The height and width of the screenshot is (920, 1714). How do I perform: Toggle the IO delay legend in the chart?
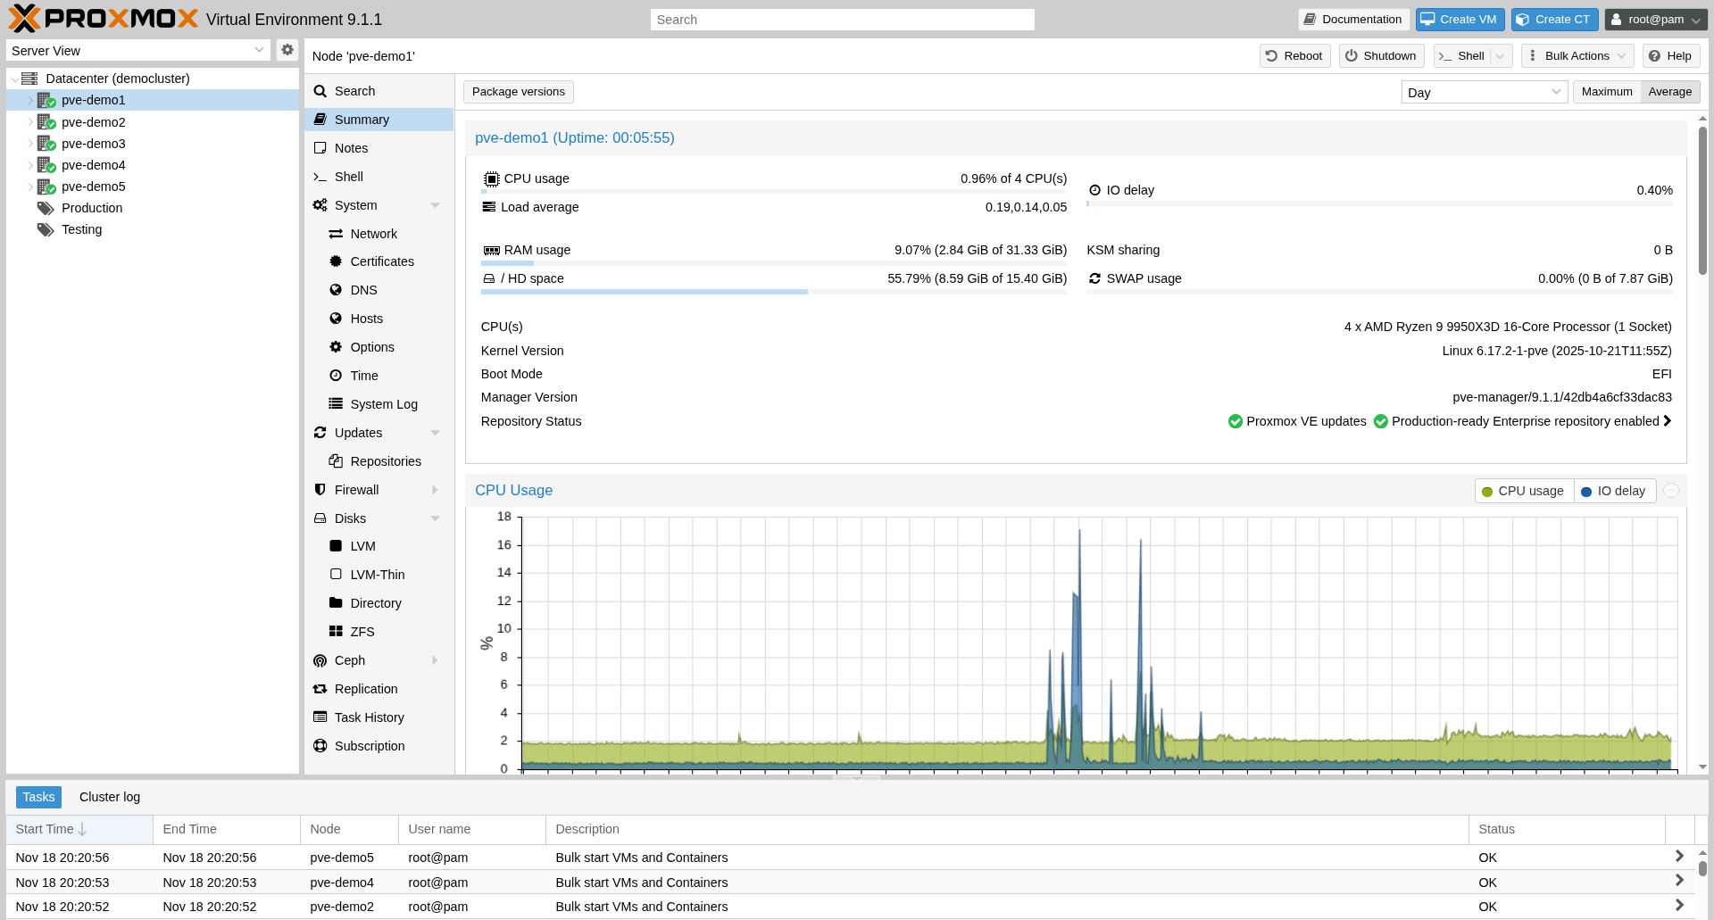[1614, 491]
